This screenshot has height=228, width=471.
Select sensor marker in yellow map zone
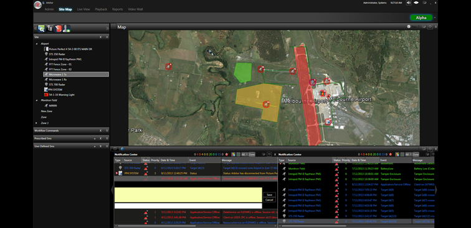pyautogui.click(x=266, y=104)
